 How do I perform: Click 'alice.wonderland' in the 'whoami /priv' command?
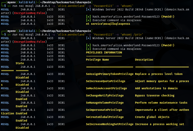click(x=71, y=35)
